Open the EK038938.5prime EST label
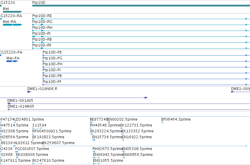 point(32,155)
